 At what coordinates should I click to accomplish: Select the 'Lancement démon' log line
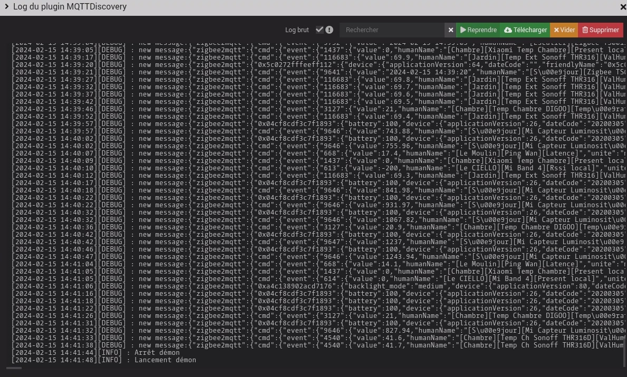click(104, 360)
